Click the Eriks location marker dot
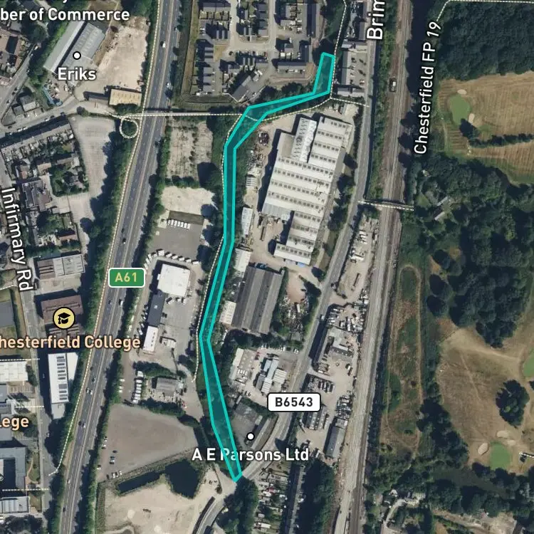 (78, 55)
